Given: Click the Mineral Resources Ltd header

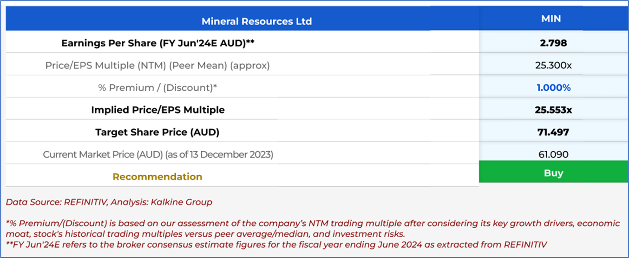Looking at the screenshot, I should (x=256, y=21).
